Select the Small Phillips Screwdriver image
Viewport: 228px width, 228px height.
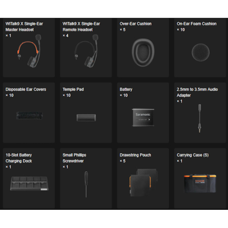pyautogui.click(x=86, y=184)
